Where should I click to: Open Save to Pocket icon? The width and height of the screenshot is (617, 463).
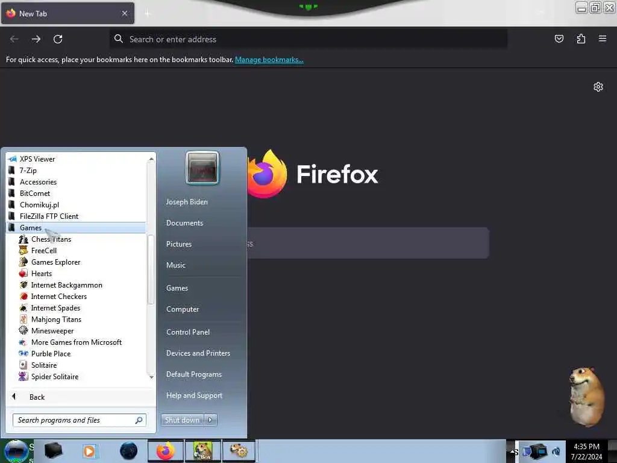tap(559, 39)
